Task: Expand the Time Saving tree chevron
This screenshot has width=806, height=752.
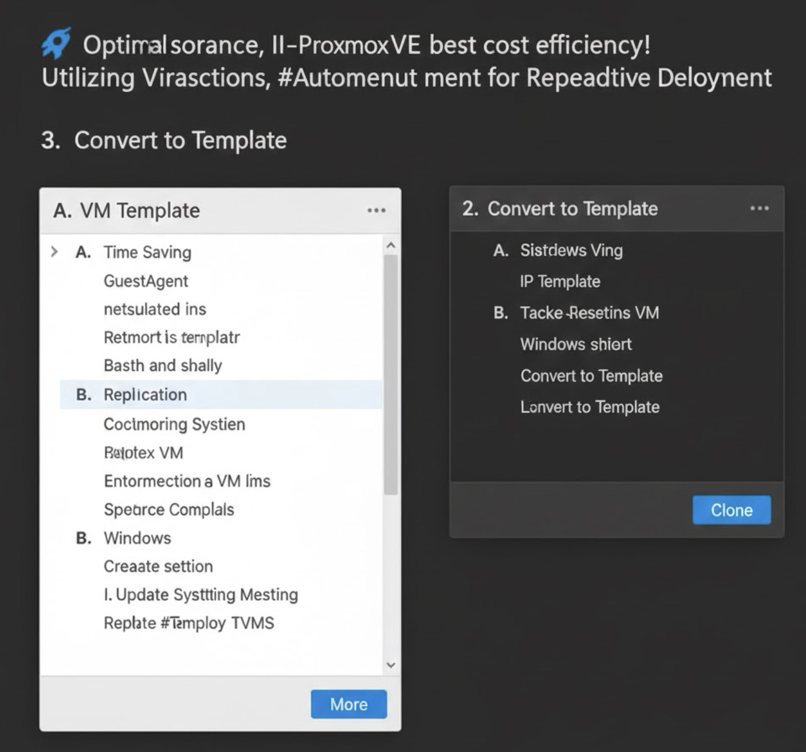Action: 54,252
